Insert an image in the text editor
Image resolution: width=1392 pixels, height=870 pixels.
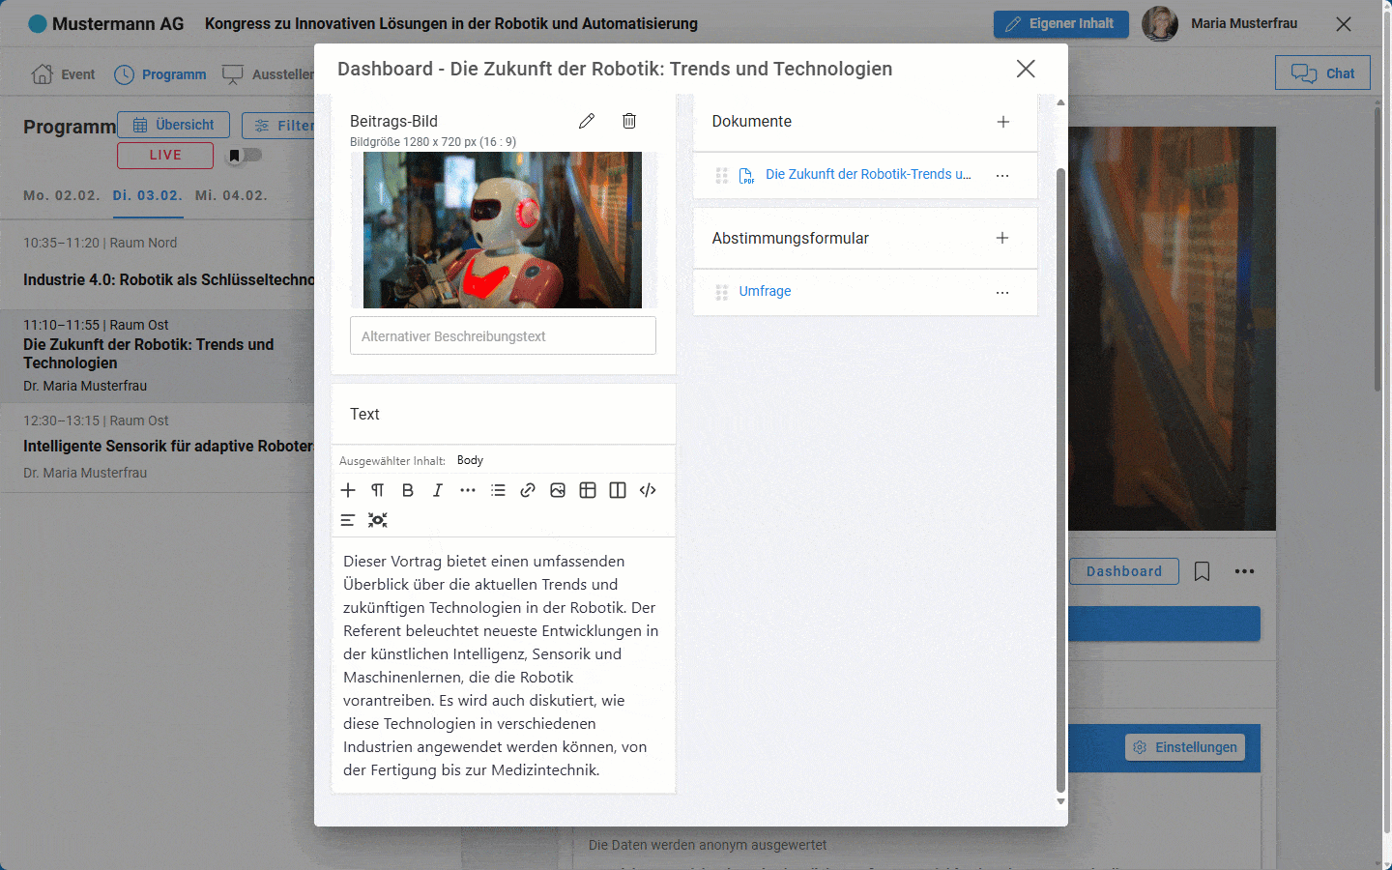click(558, 490)
